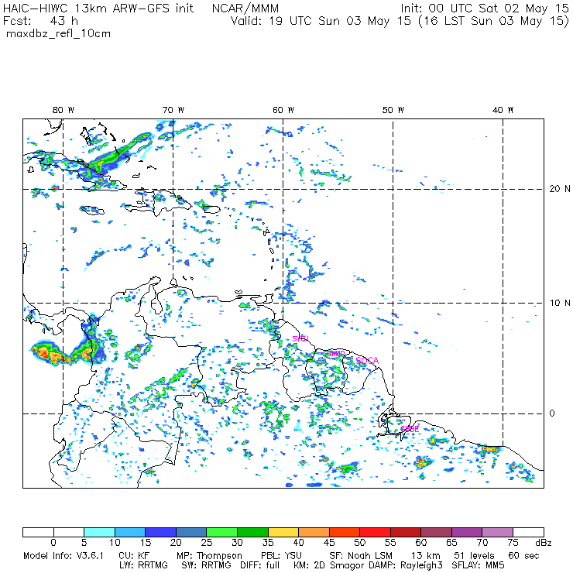This screenshot has height=573, width=573.
Task: Click the SYCJ station label on map
Action: pos(300,338)
